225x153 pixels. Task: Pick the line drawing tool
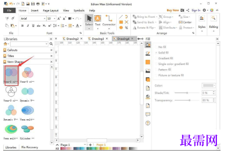121,17
